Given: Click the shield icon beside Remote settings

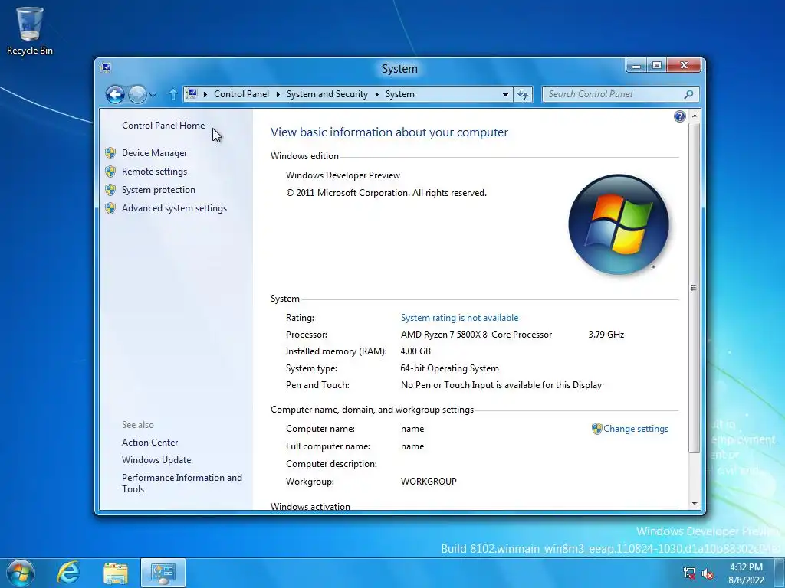Looking at the screenshot, I should click(110, 171).
